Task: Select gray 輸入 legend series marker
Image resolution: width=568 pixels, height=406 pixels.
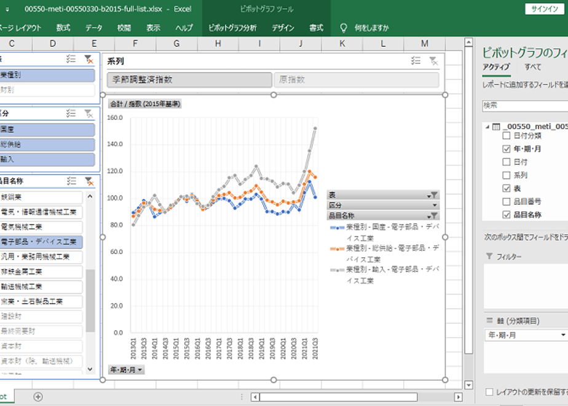Action: [337, 269]
